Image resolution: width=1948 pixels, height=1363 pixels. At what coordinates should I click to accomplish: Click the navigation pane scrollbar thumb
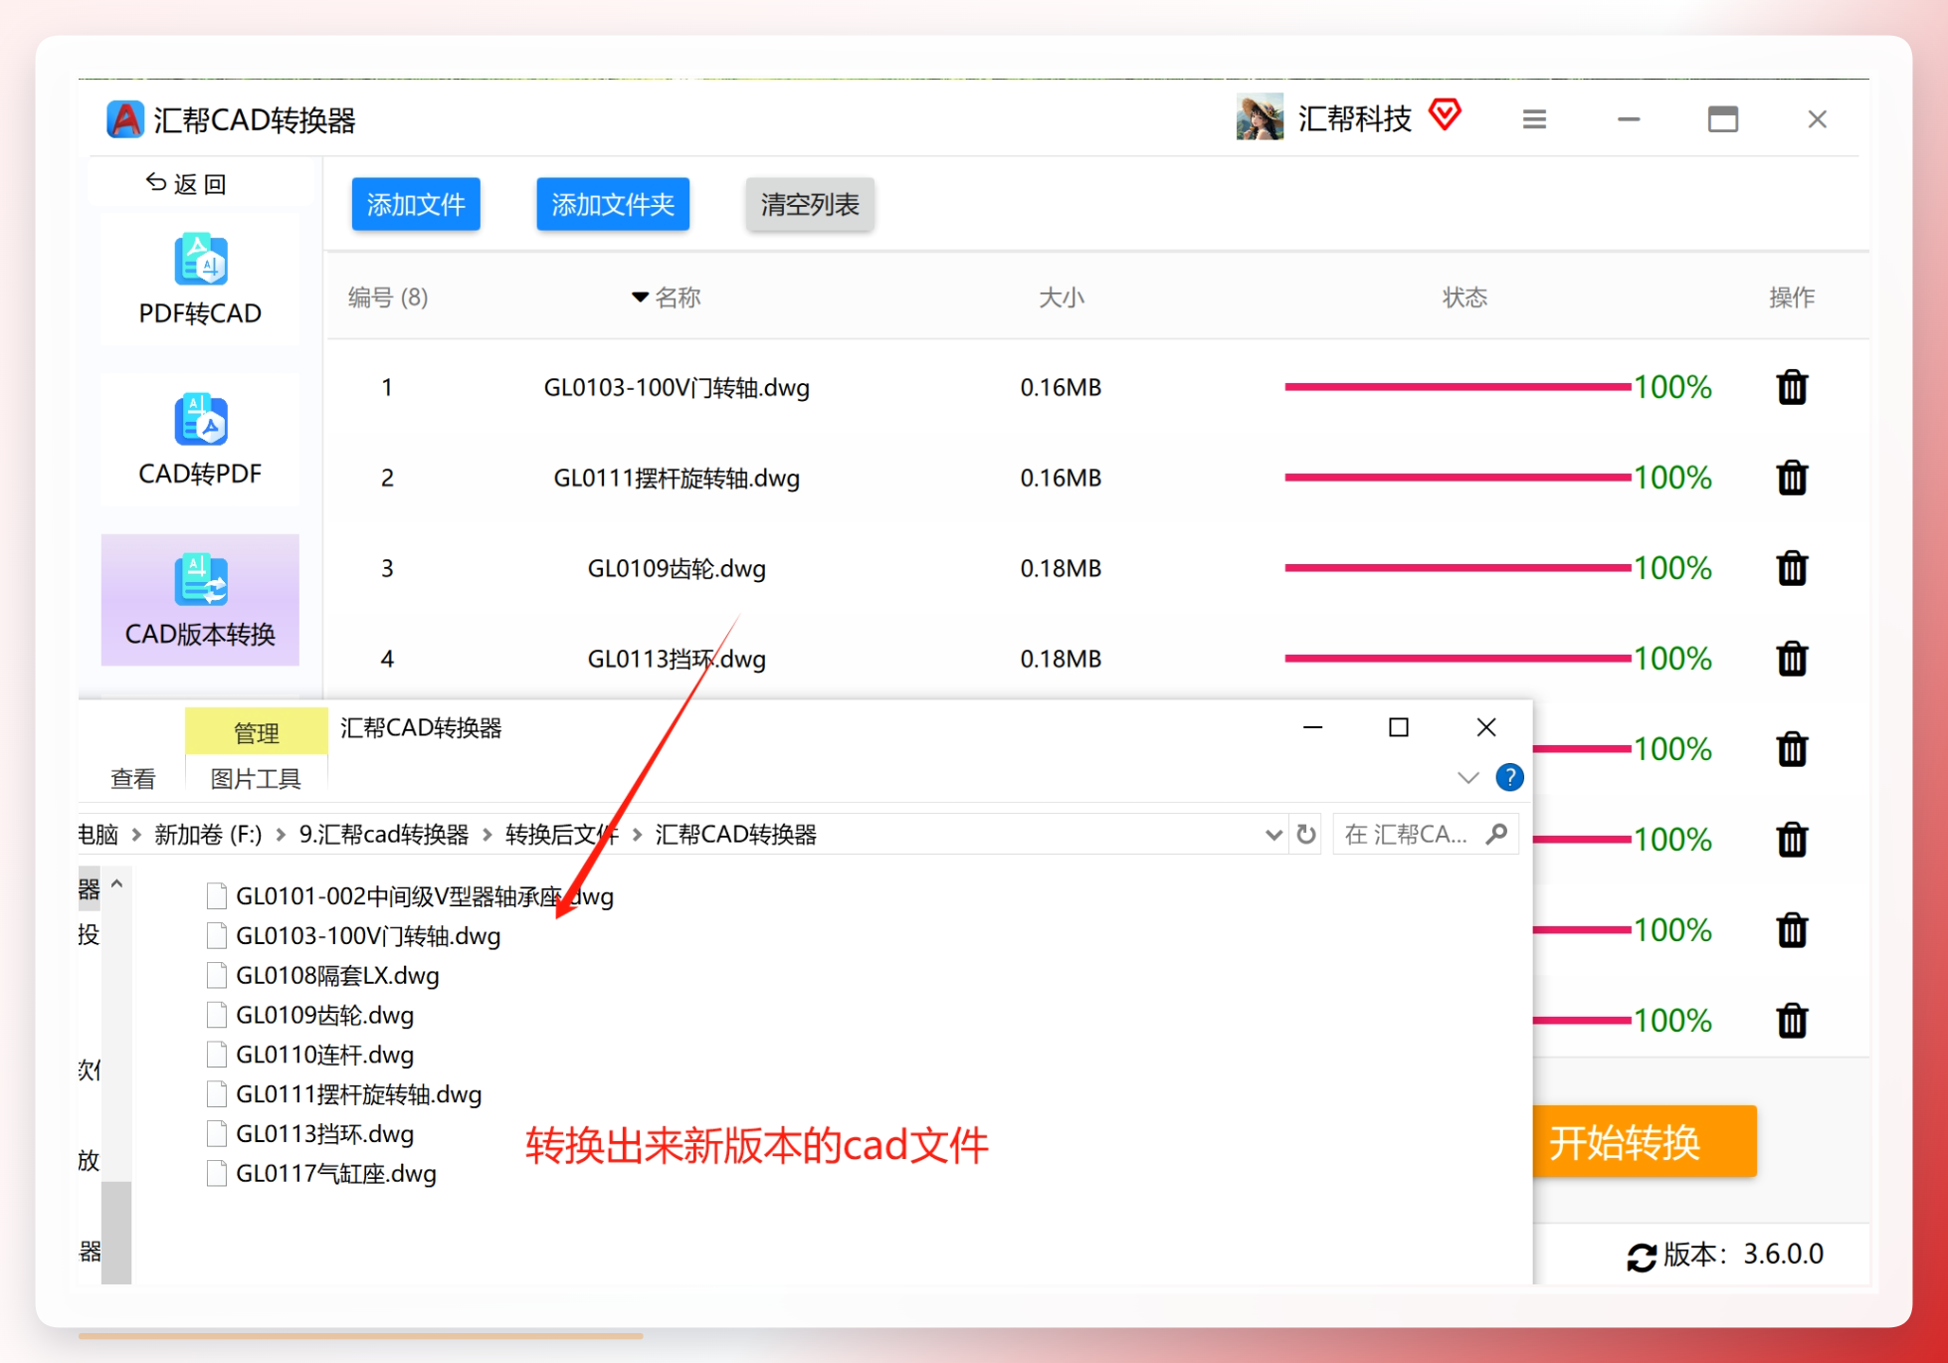116,1232
